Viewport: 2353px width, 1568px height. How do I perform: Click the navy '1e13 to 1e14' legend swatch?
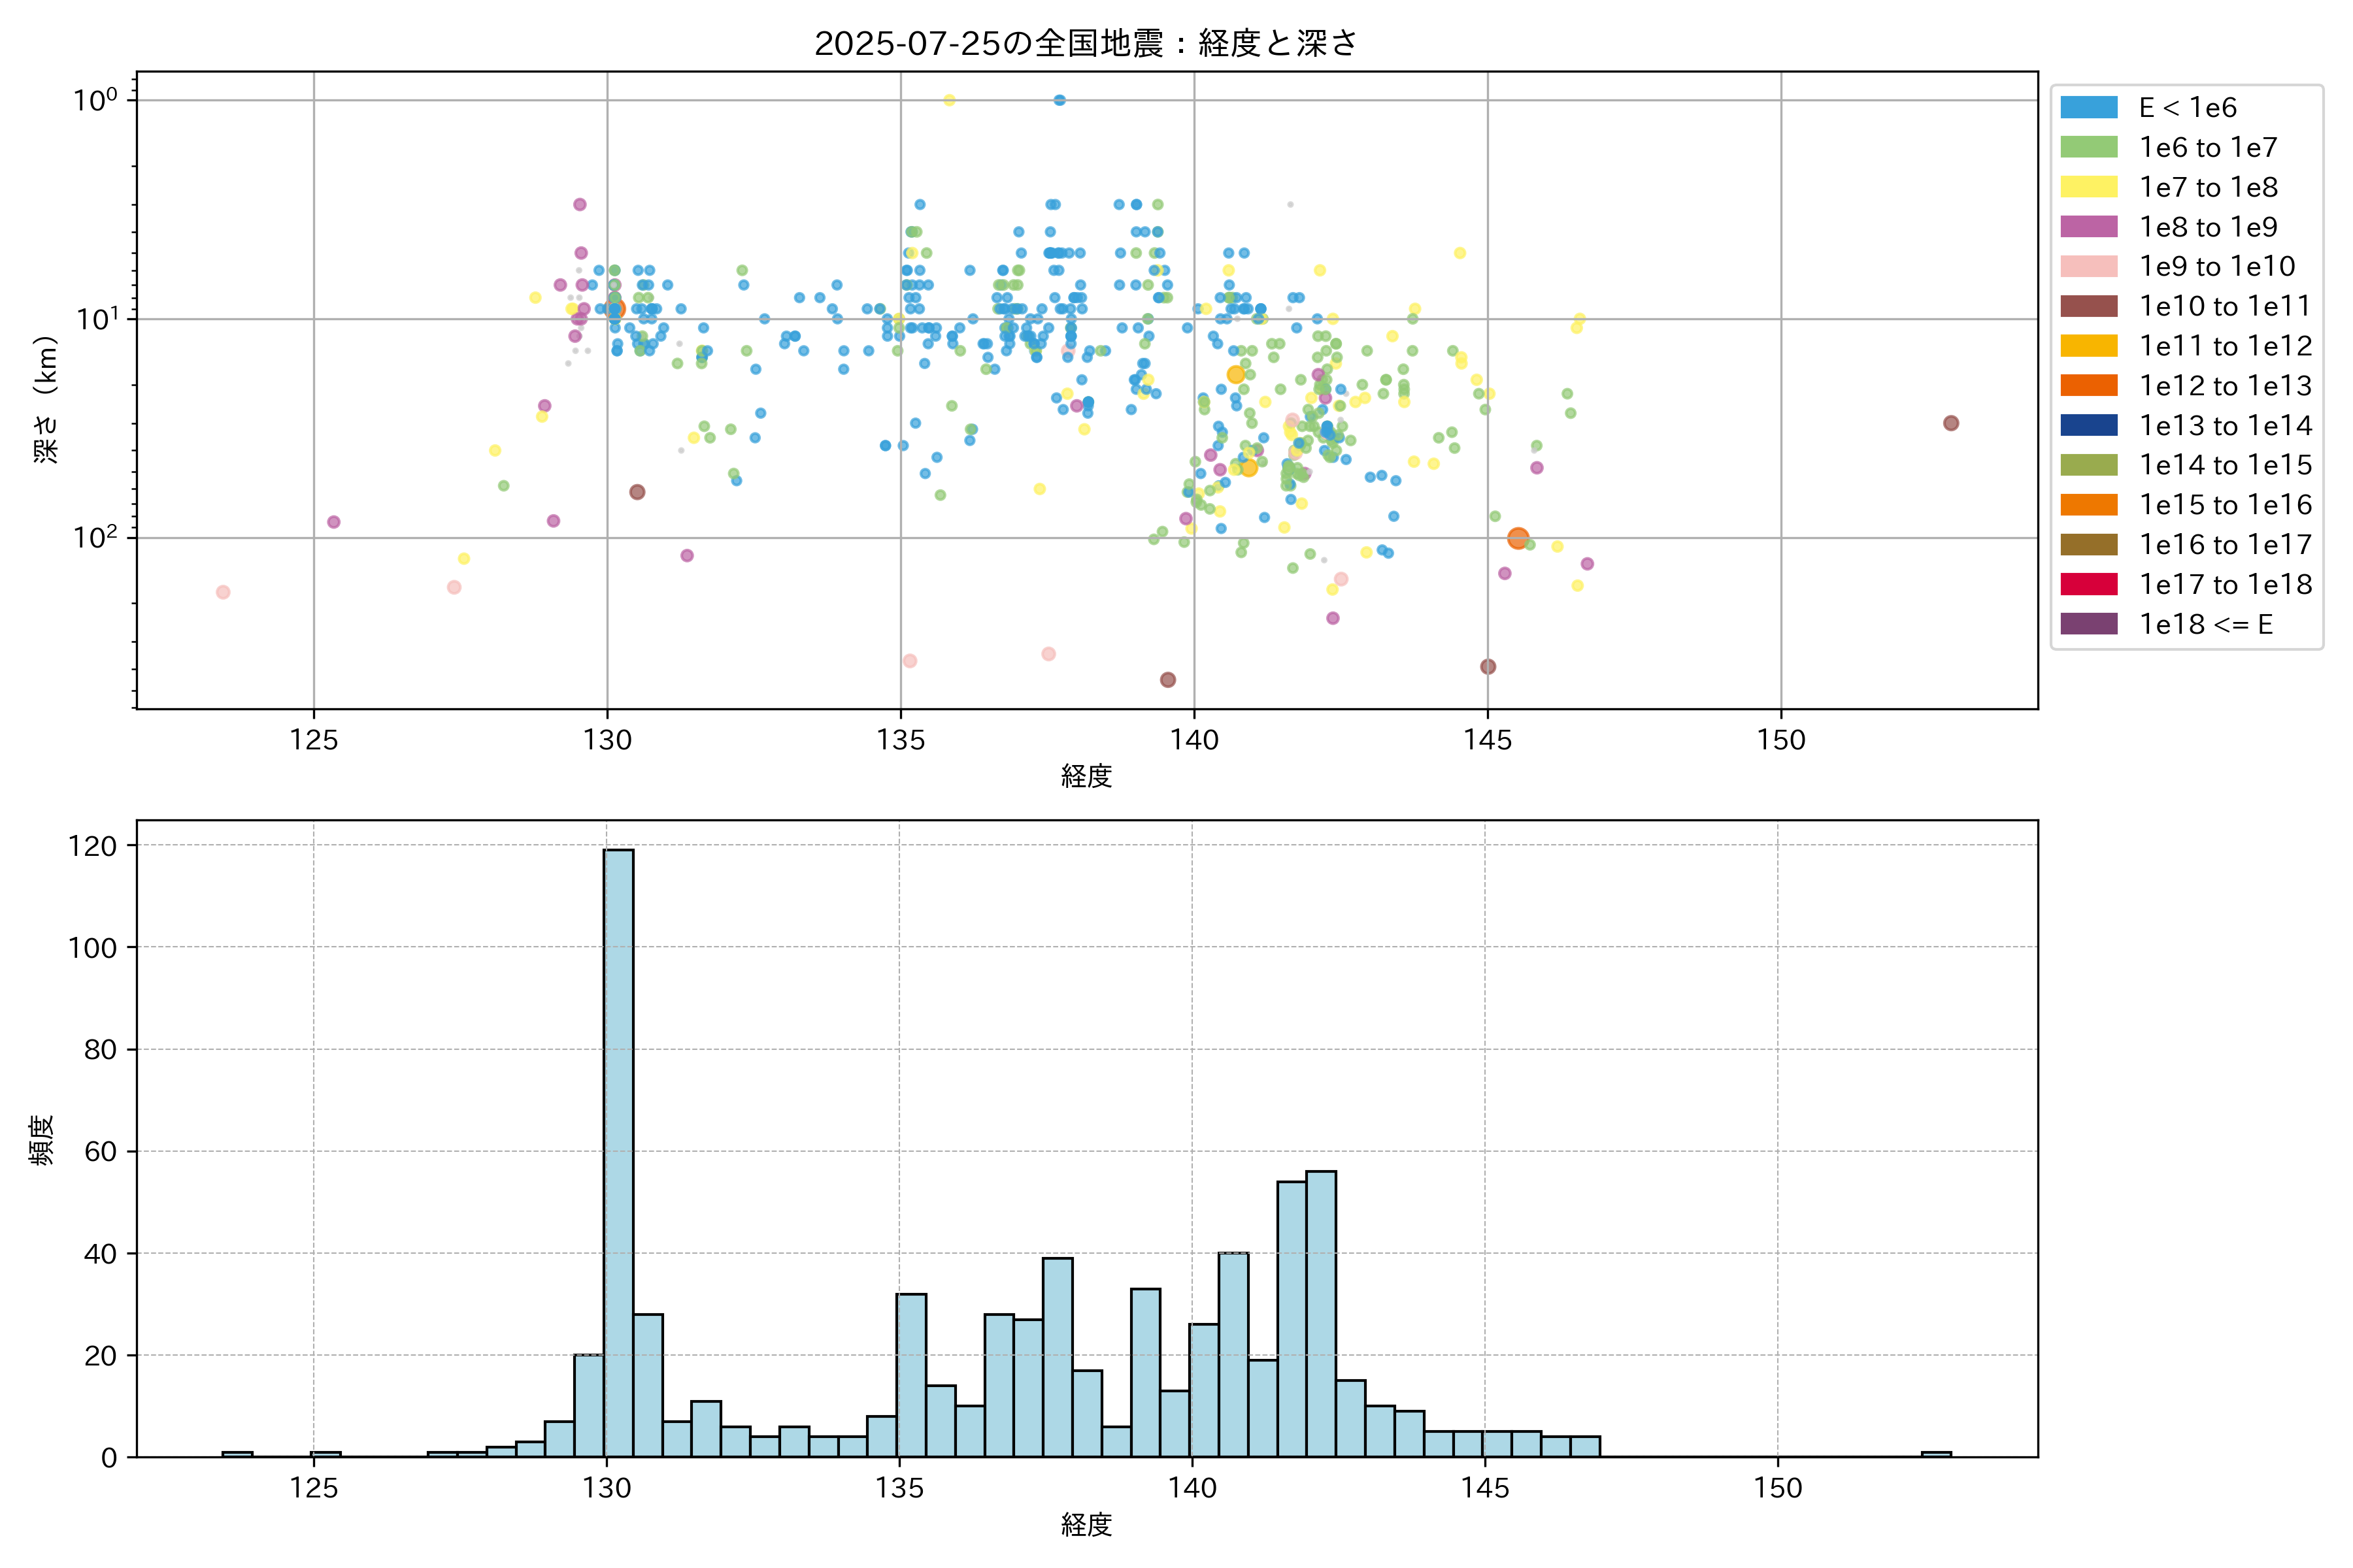[x=2088, y=425]
